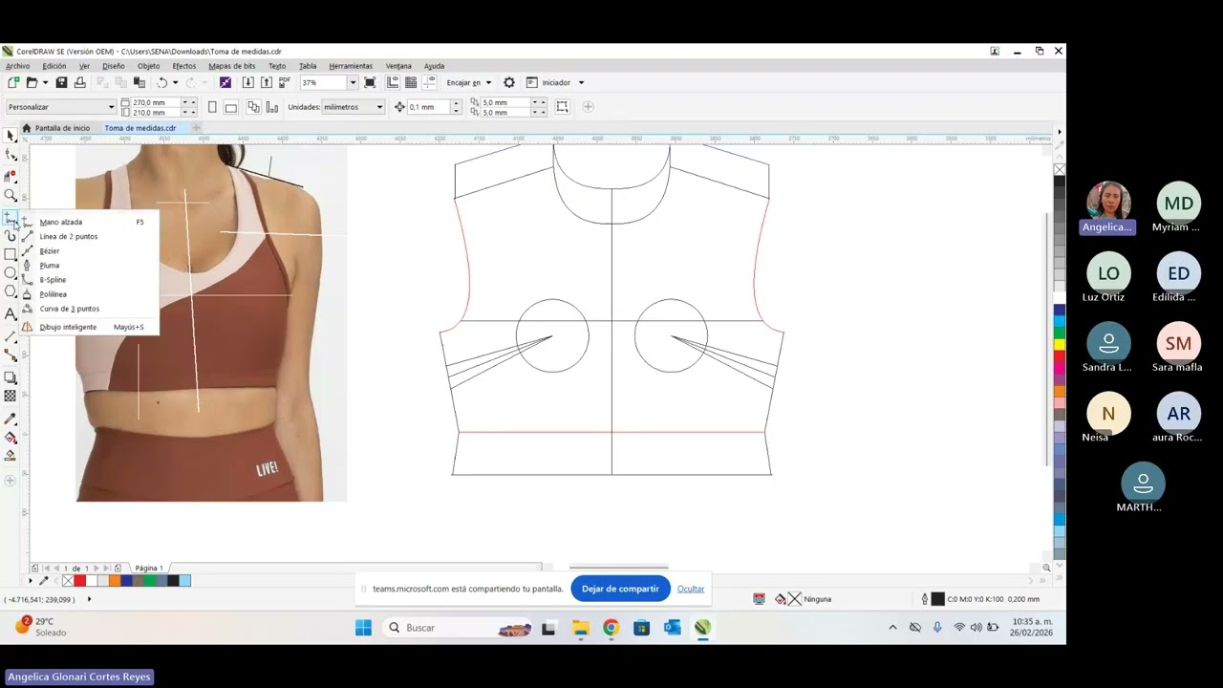Screen dimensions: 1223x688
Task: Publish to PDF
Action: point(284,83)
